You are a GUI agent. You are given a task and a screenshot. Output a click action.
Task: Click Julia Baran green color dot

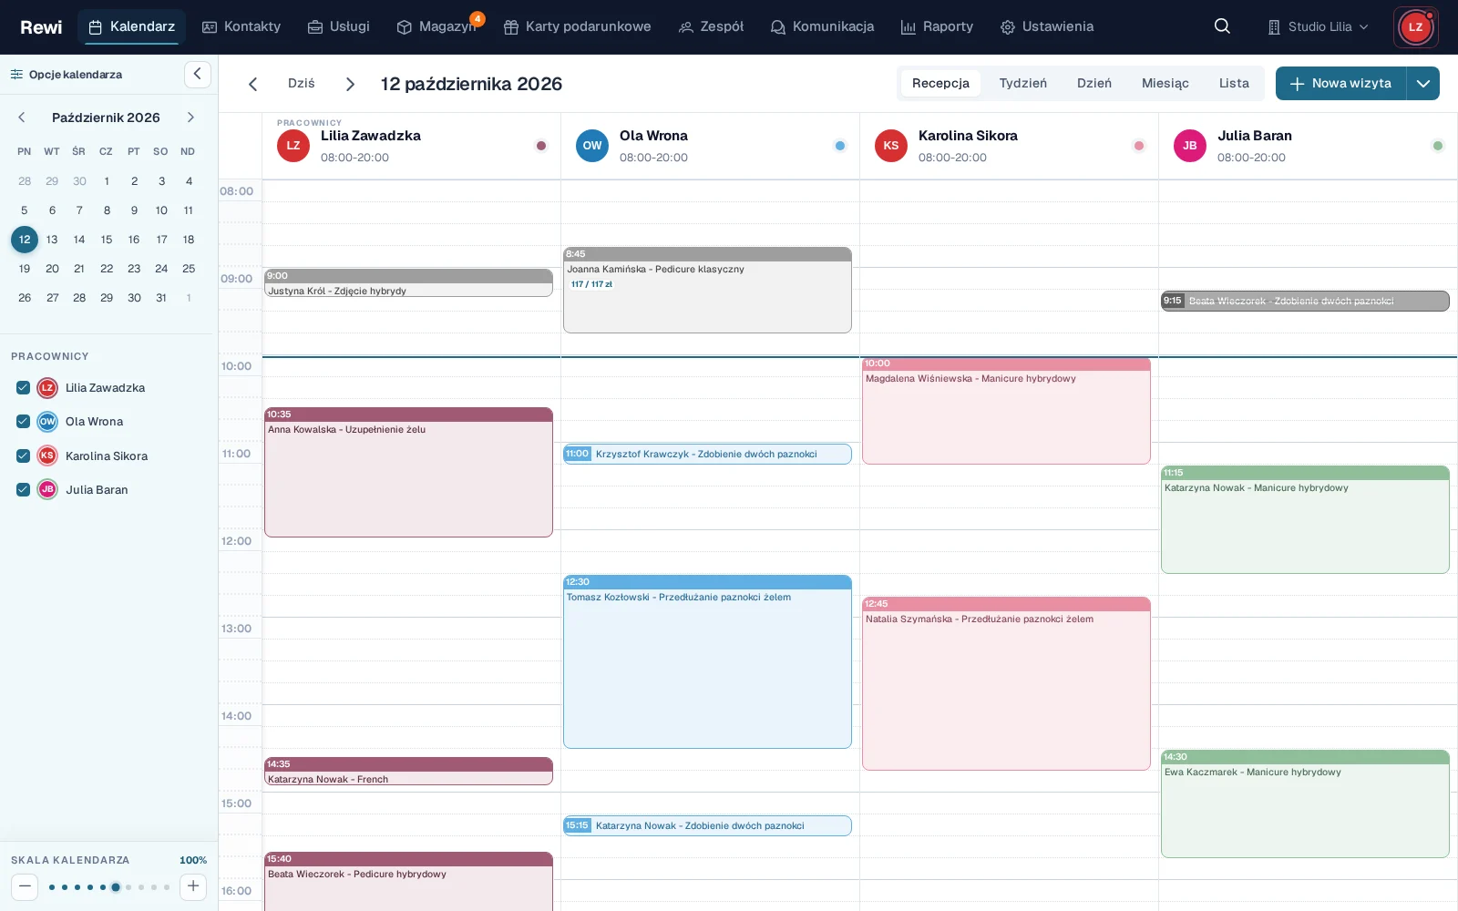1438,146
